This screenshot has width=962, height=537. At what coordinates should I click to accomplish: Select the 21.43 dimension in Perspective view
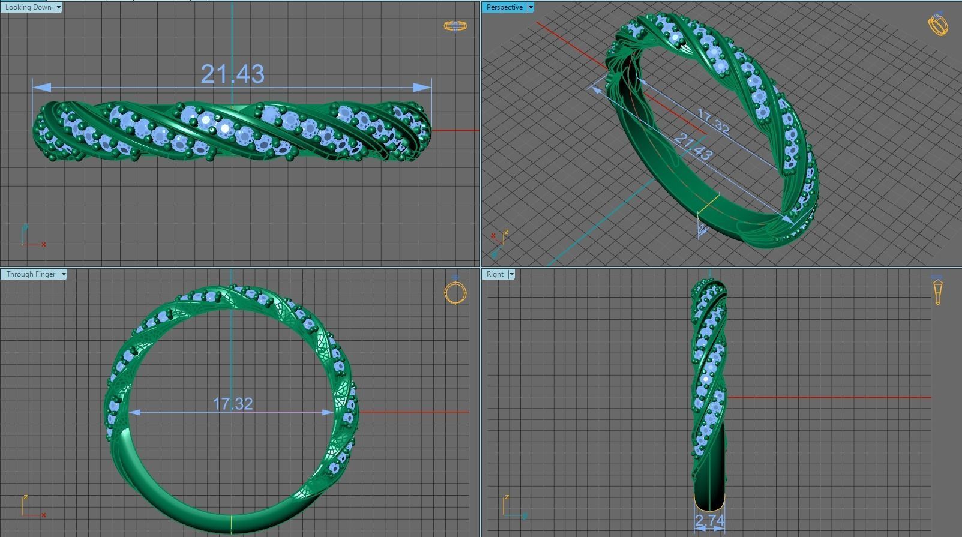click(694, 146)
